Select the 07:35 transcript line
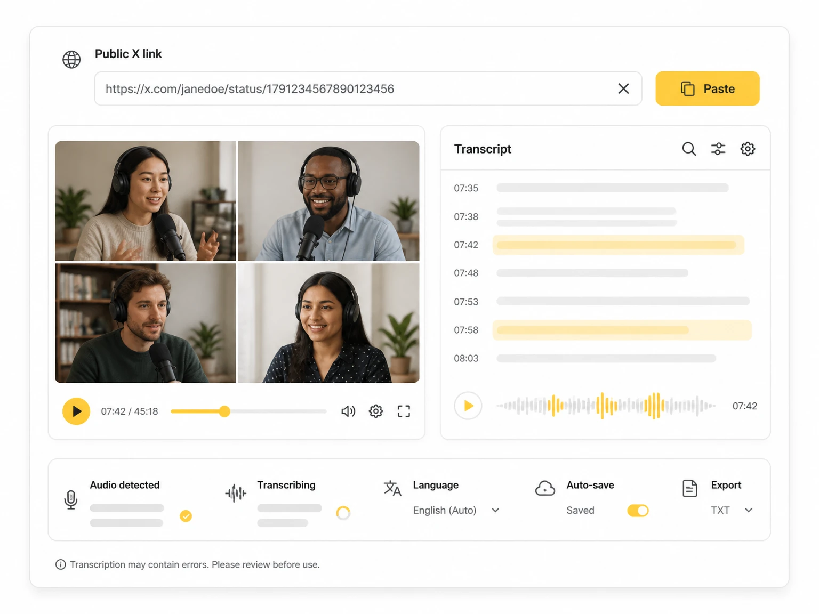The height and width of the screenshot is (614, 819). click(x=591, y=188)
